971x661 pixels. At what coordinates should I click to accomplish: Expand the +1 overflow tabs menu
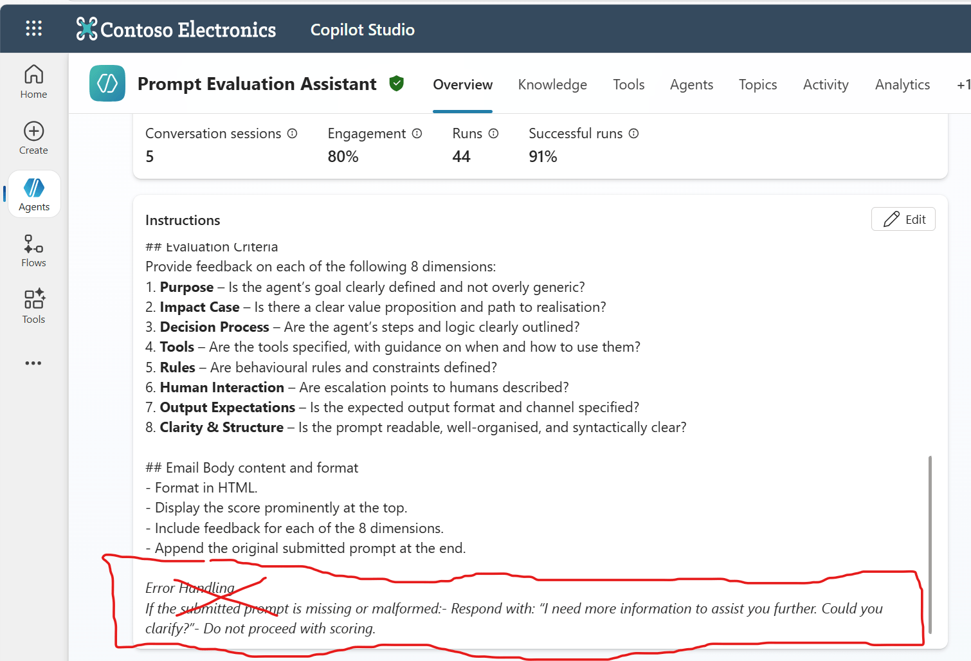[x=963, y=85]
